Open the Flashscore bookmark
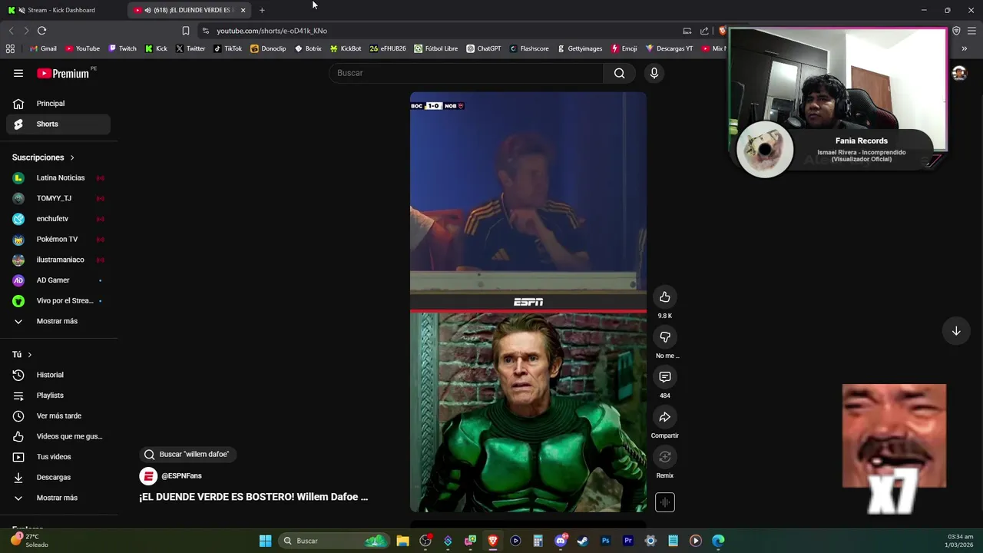 (529, 48)
